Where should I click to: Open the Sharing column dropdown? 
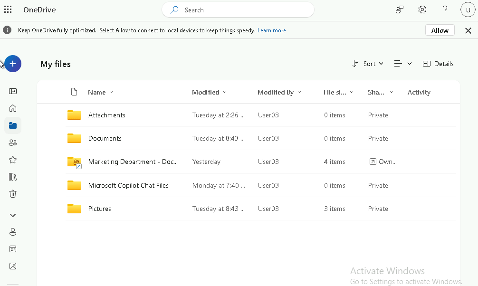click(x=381, y=92)
